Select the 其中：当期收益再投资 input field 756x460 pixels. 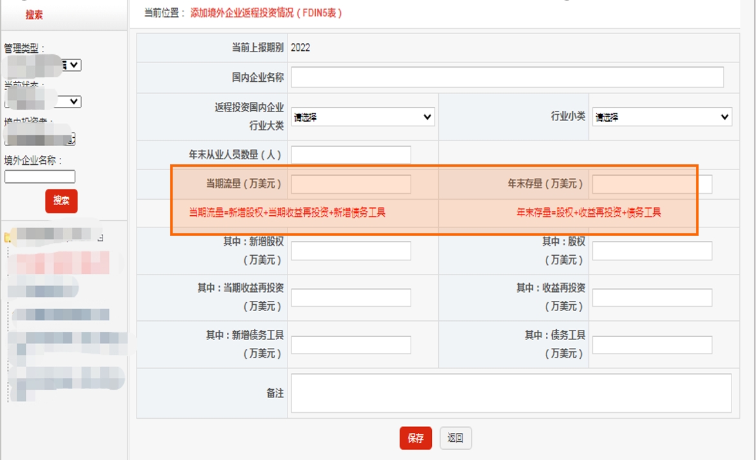[x=351, y=298]
